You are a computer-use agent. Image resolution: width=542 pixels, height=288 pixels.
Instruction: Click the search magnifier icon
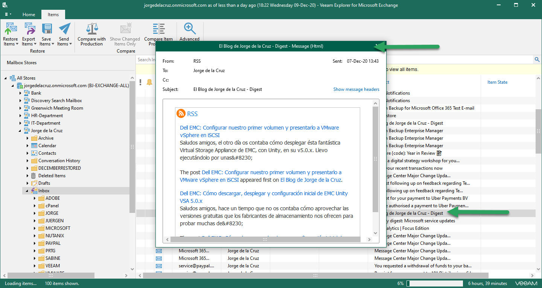point(537,59)
